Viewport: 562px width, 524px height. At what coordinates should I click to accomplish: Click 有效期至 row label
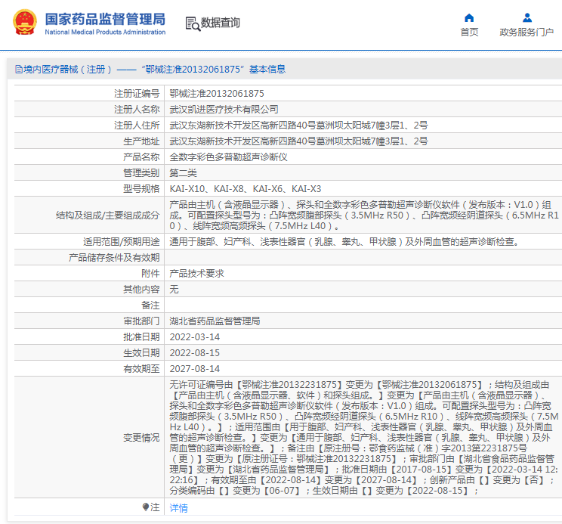click(x=141, y=369)
